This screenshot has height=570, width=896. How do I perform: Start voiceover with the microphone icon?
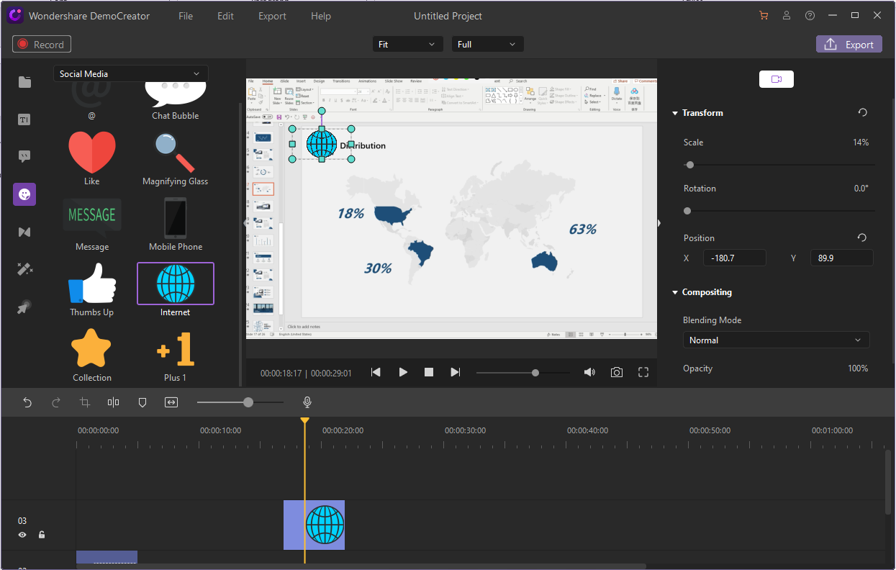click(307, 402)
